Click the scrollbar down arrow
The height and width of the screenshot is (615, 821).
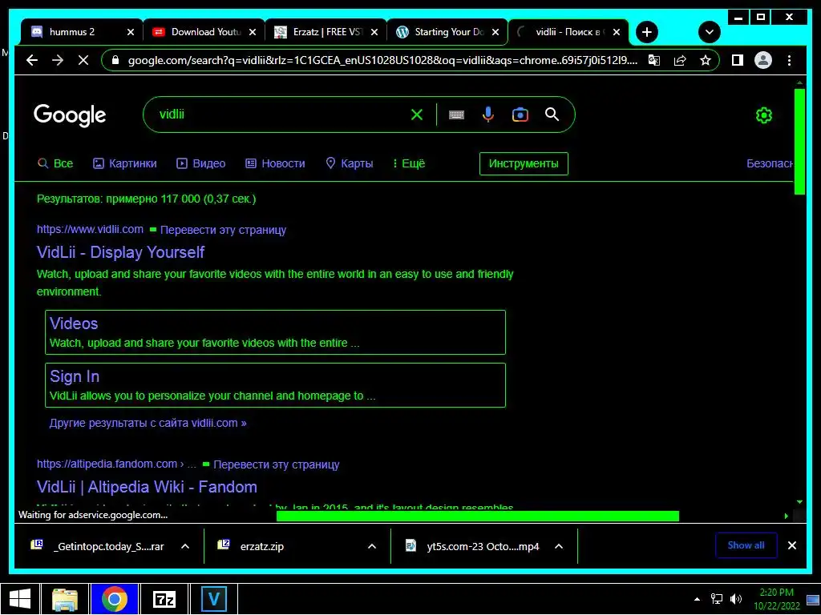799,502
